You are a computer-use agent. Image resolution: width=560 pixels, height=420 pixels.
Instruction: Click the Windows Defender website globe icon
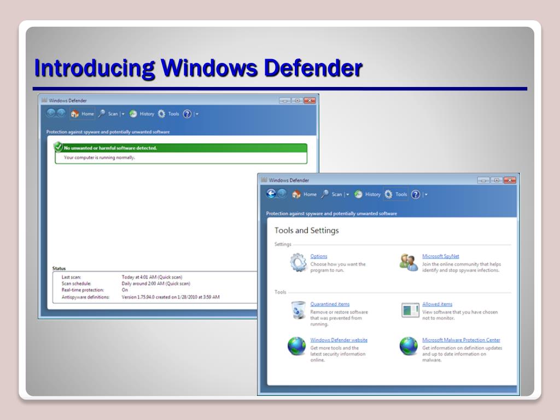pos(297,346)
